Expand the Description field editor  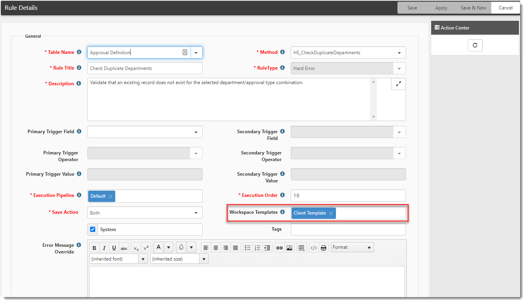[x=398, y=84]
